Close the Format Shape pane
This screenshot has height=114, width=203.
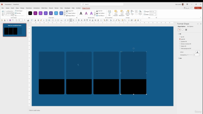pyautogui.click(x=201, y=24)
